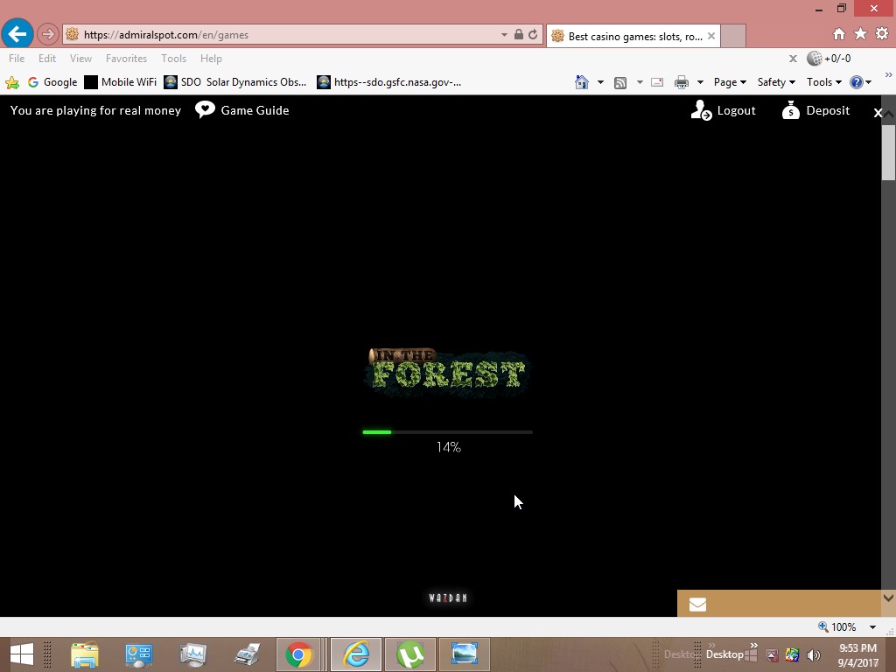Expand the Safety dropdown menu
Viewport: 896px width, 672px height.
click(775, 82)
